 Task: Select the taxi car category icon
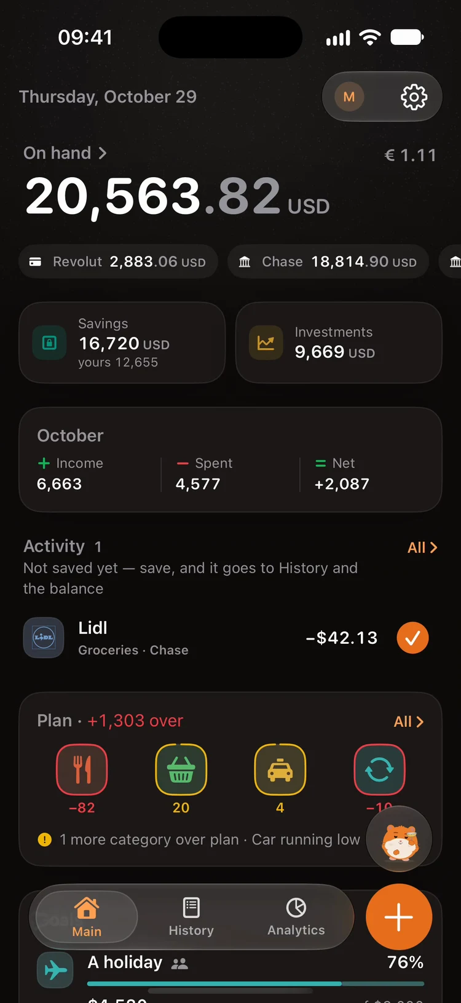click(280, 769)
